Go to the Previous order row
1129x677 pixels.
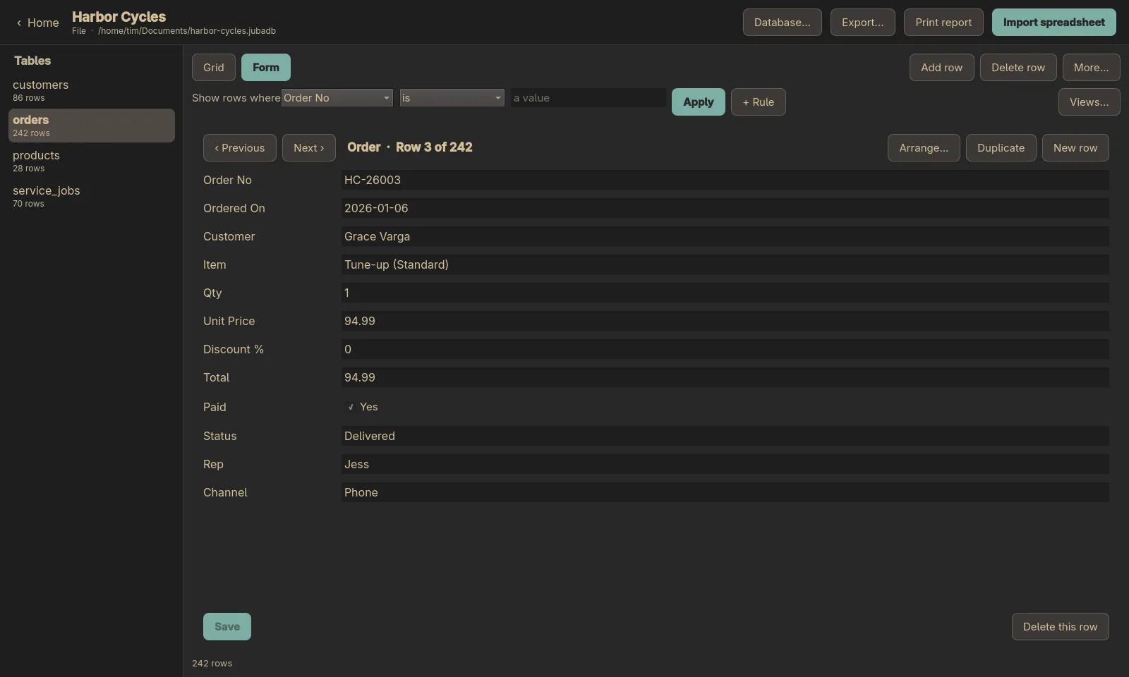[240, 148]
